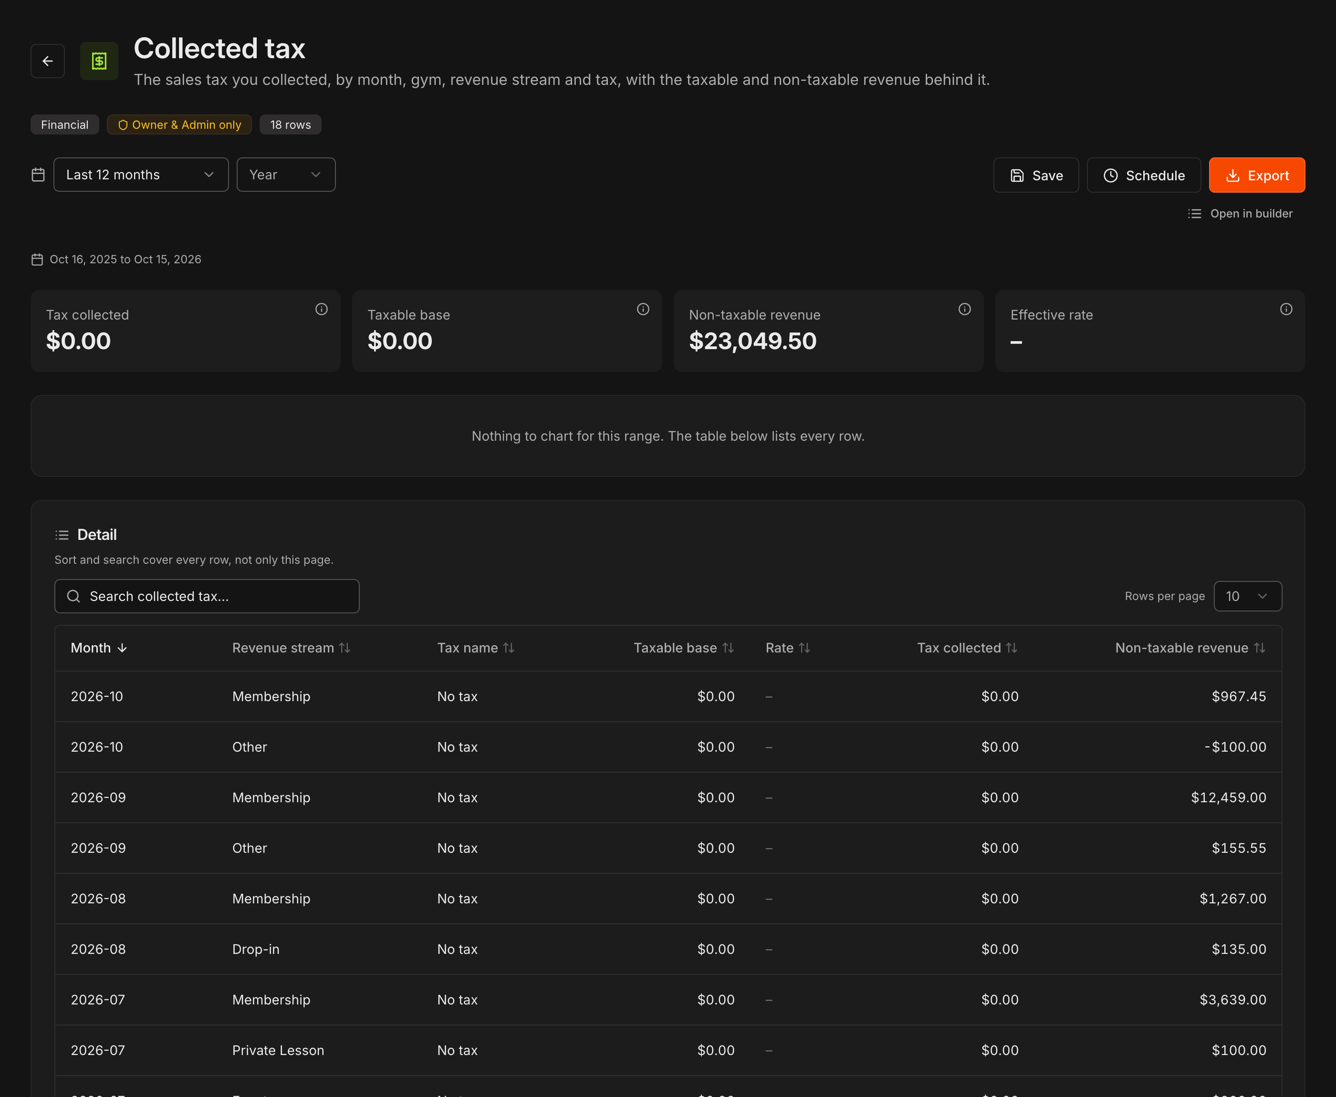Click the Search collected tax field
The height and width of the screenshot is (1097, 1336).
tap(207, 596)
